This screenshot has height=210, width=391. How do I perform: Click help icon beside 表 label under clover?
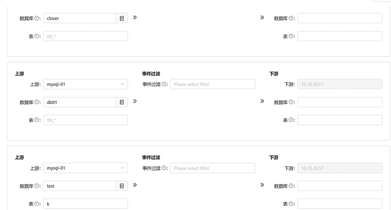click(37, 36)
